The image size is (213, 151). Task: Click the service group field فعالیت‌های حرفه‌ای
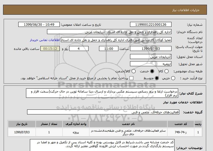tap(103, 112)
